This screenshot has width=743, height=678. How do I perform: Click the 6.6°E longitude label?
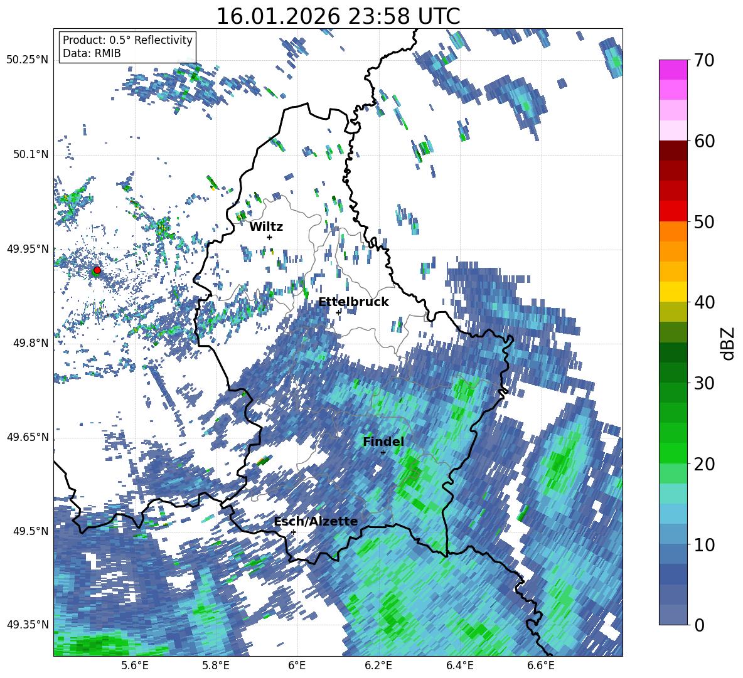point(541,665)
